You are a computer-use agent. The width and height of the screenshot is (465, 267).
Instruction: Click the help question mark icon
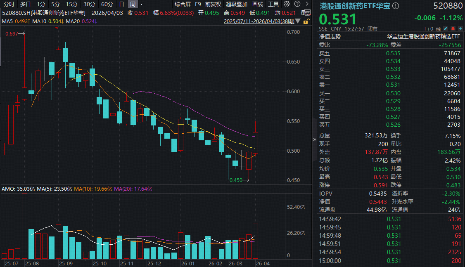point(297,4)
